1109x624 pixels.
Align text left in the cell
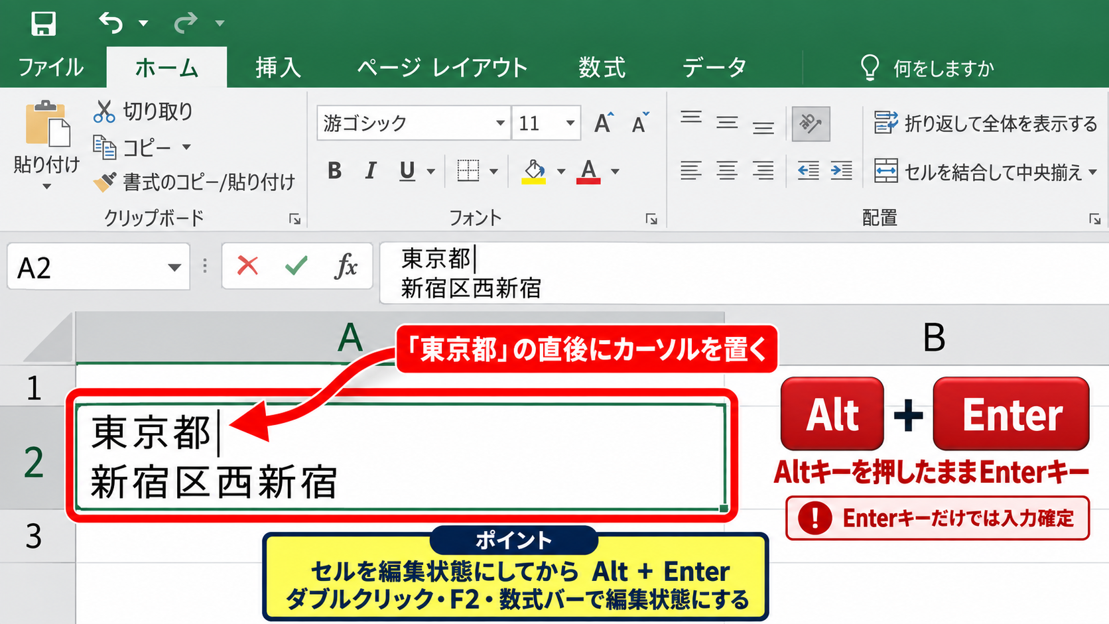click(691, 171)
